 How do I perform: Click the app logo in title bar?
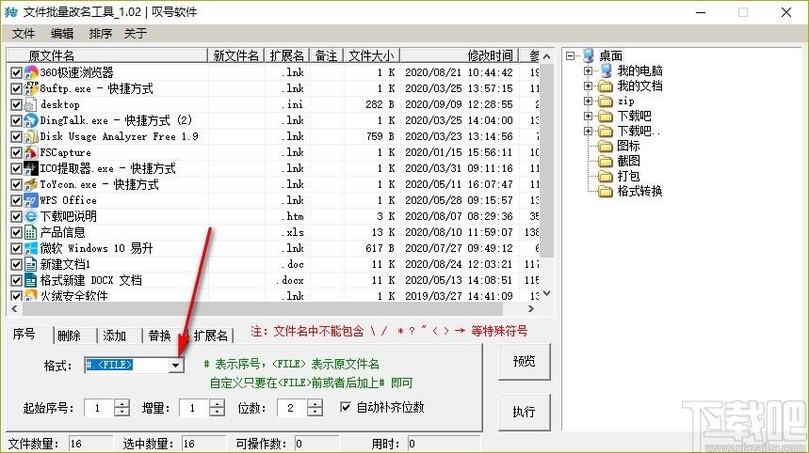pyautogui.click(x=11, y=12)
